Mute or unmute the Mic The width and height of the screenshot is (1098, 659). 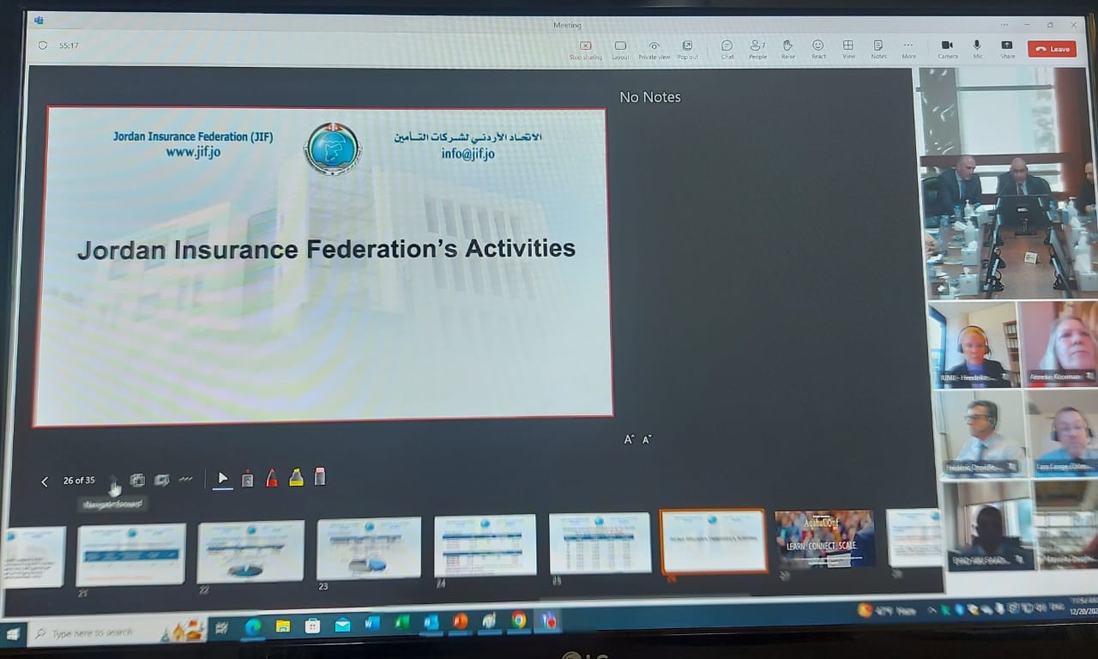point(977,49)
